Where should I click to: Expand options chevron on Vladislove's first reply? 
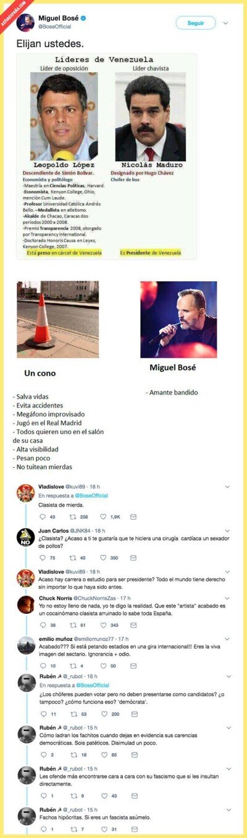[227, 487]
